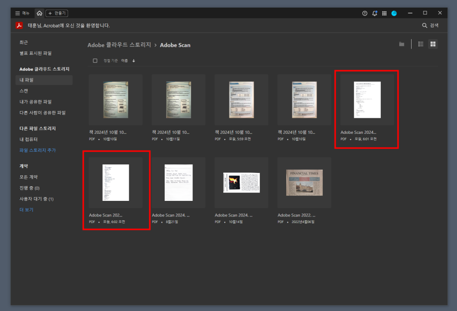Open the fourth 책 2024년 10월 thumbnail

point(304,100)
